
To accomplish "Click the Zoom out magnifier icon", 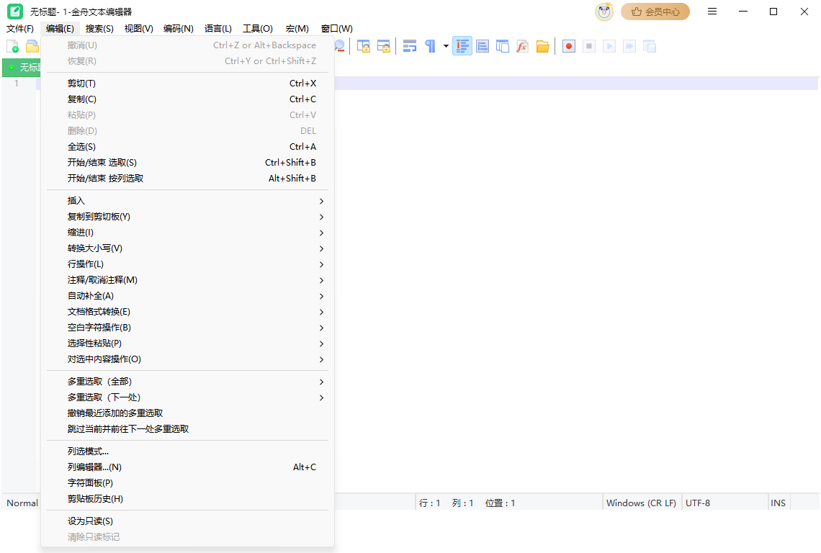I will 339,46.
